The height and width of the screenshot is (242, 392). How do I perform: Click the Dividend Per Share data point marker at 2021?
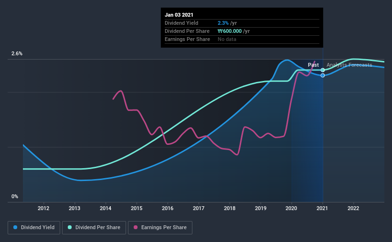[323, 70]
